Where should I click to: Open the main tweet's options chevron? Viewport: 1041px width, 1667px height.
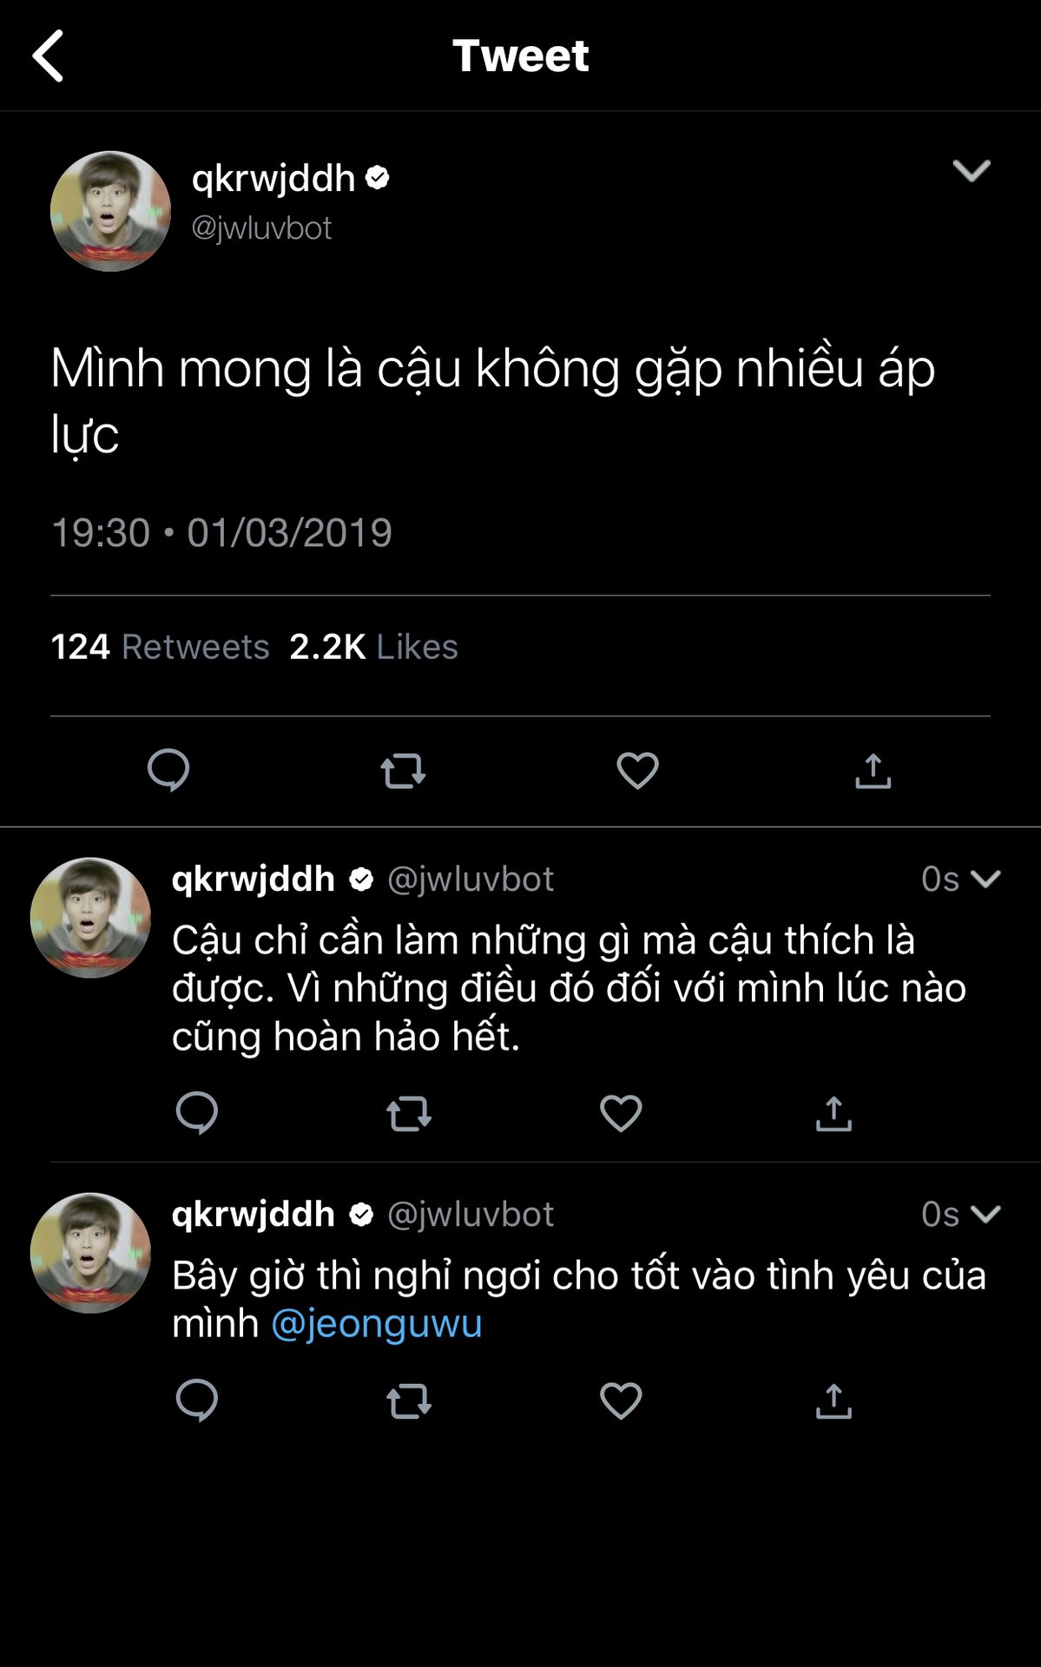[x=971, y=170]
